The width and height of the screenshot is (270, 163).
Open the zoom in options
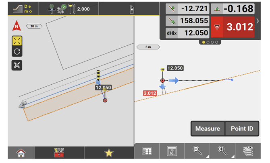click(x=222, y=151)
